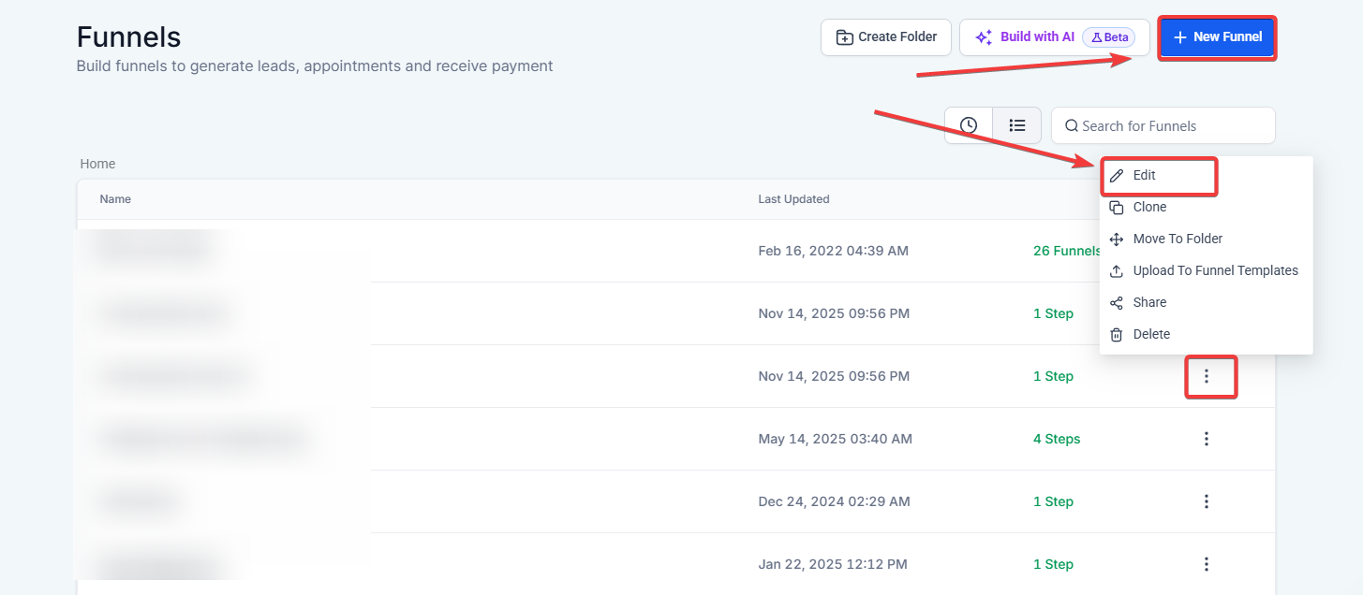1363x595 pixels.
Task: Open the 26 Funnels folder link
Action: coord(1066,251)
